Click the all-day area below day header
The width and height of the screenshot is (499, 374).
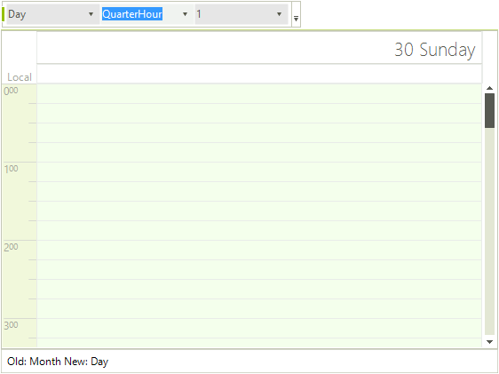pos(259,74)
